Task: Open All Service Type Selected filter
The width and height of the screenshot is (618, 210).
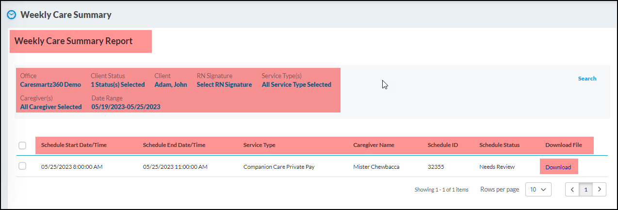Action: coord(296,85)
